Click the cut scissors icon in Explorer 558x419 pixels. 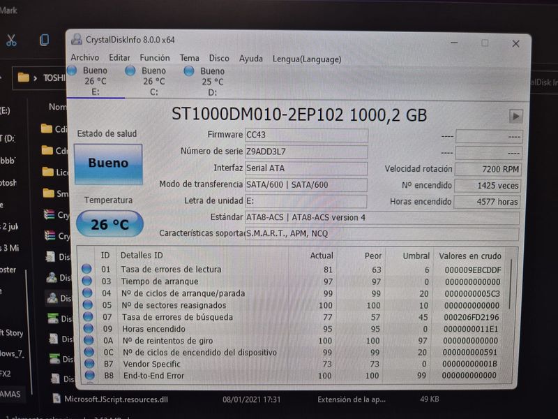[x=11, y=40]
